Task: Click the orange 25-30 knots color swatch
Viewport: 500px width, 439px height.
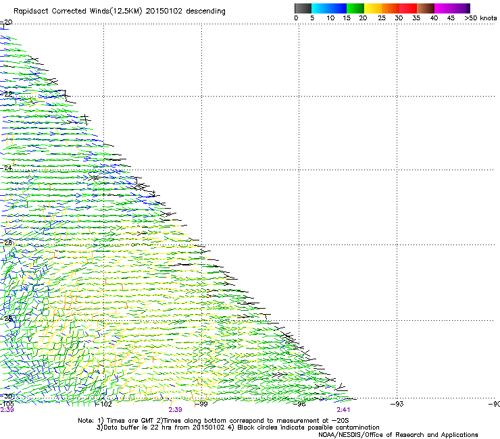Action: click(391, 8)
